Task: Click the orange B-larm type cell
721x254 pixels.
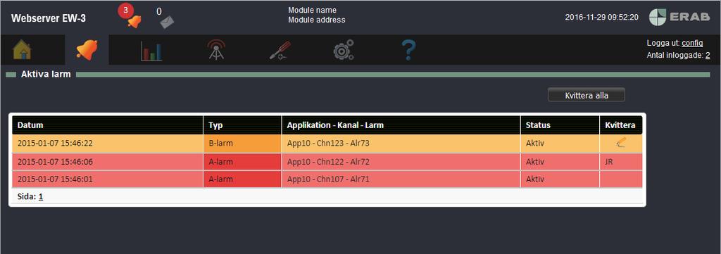Action: (242, 144)
